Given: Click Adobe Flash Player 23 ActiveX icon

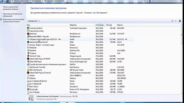Looking at the screenshot, I should (28, 73).
